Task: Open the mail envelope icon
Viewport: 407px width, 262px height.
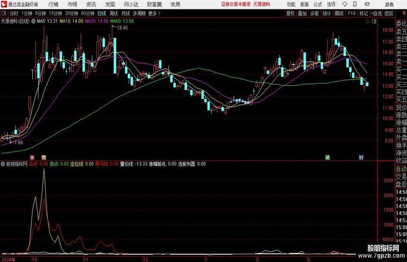Action: (x=367, y=4)
